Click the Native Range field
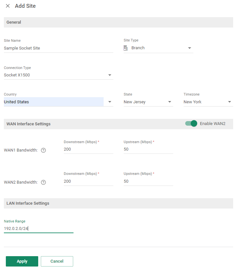 (39, 228)
